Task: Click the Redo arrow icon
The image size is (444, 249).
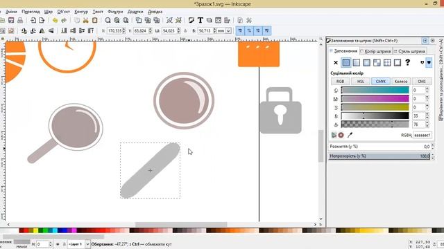Action: pyautogui.click(x=64, y=20)
